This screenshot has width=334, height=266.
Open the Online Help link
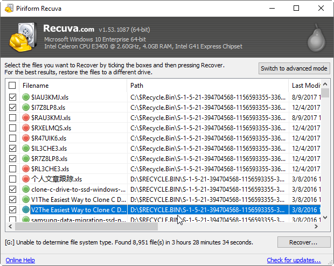tap(20, 260)
